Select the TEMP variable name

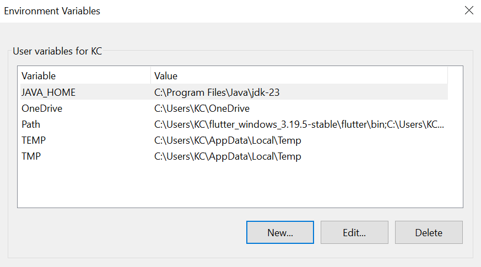click(34, 140)
